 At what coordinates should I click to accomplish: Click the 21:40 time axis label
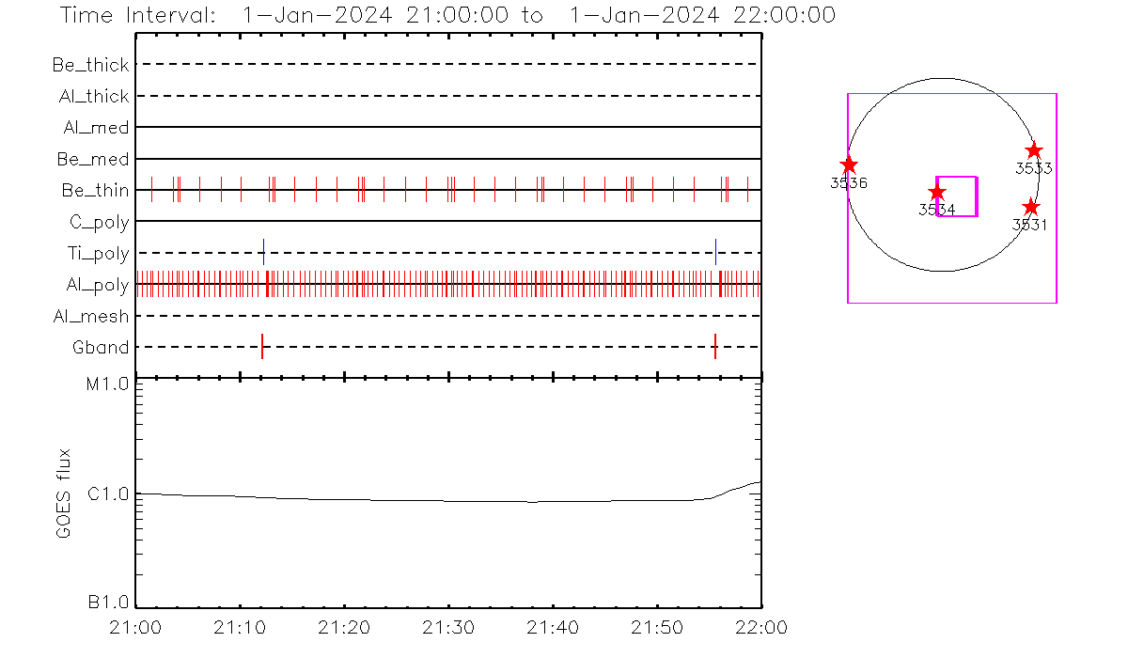(553, 627)
